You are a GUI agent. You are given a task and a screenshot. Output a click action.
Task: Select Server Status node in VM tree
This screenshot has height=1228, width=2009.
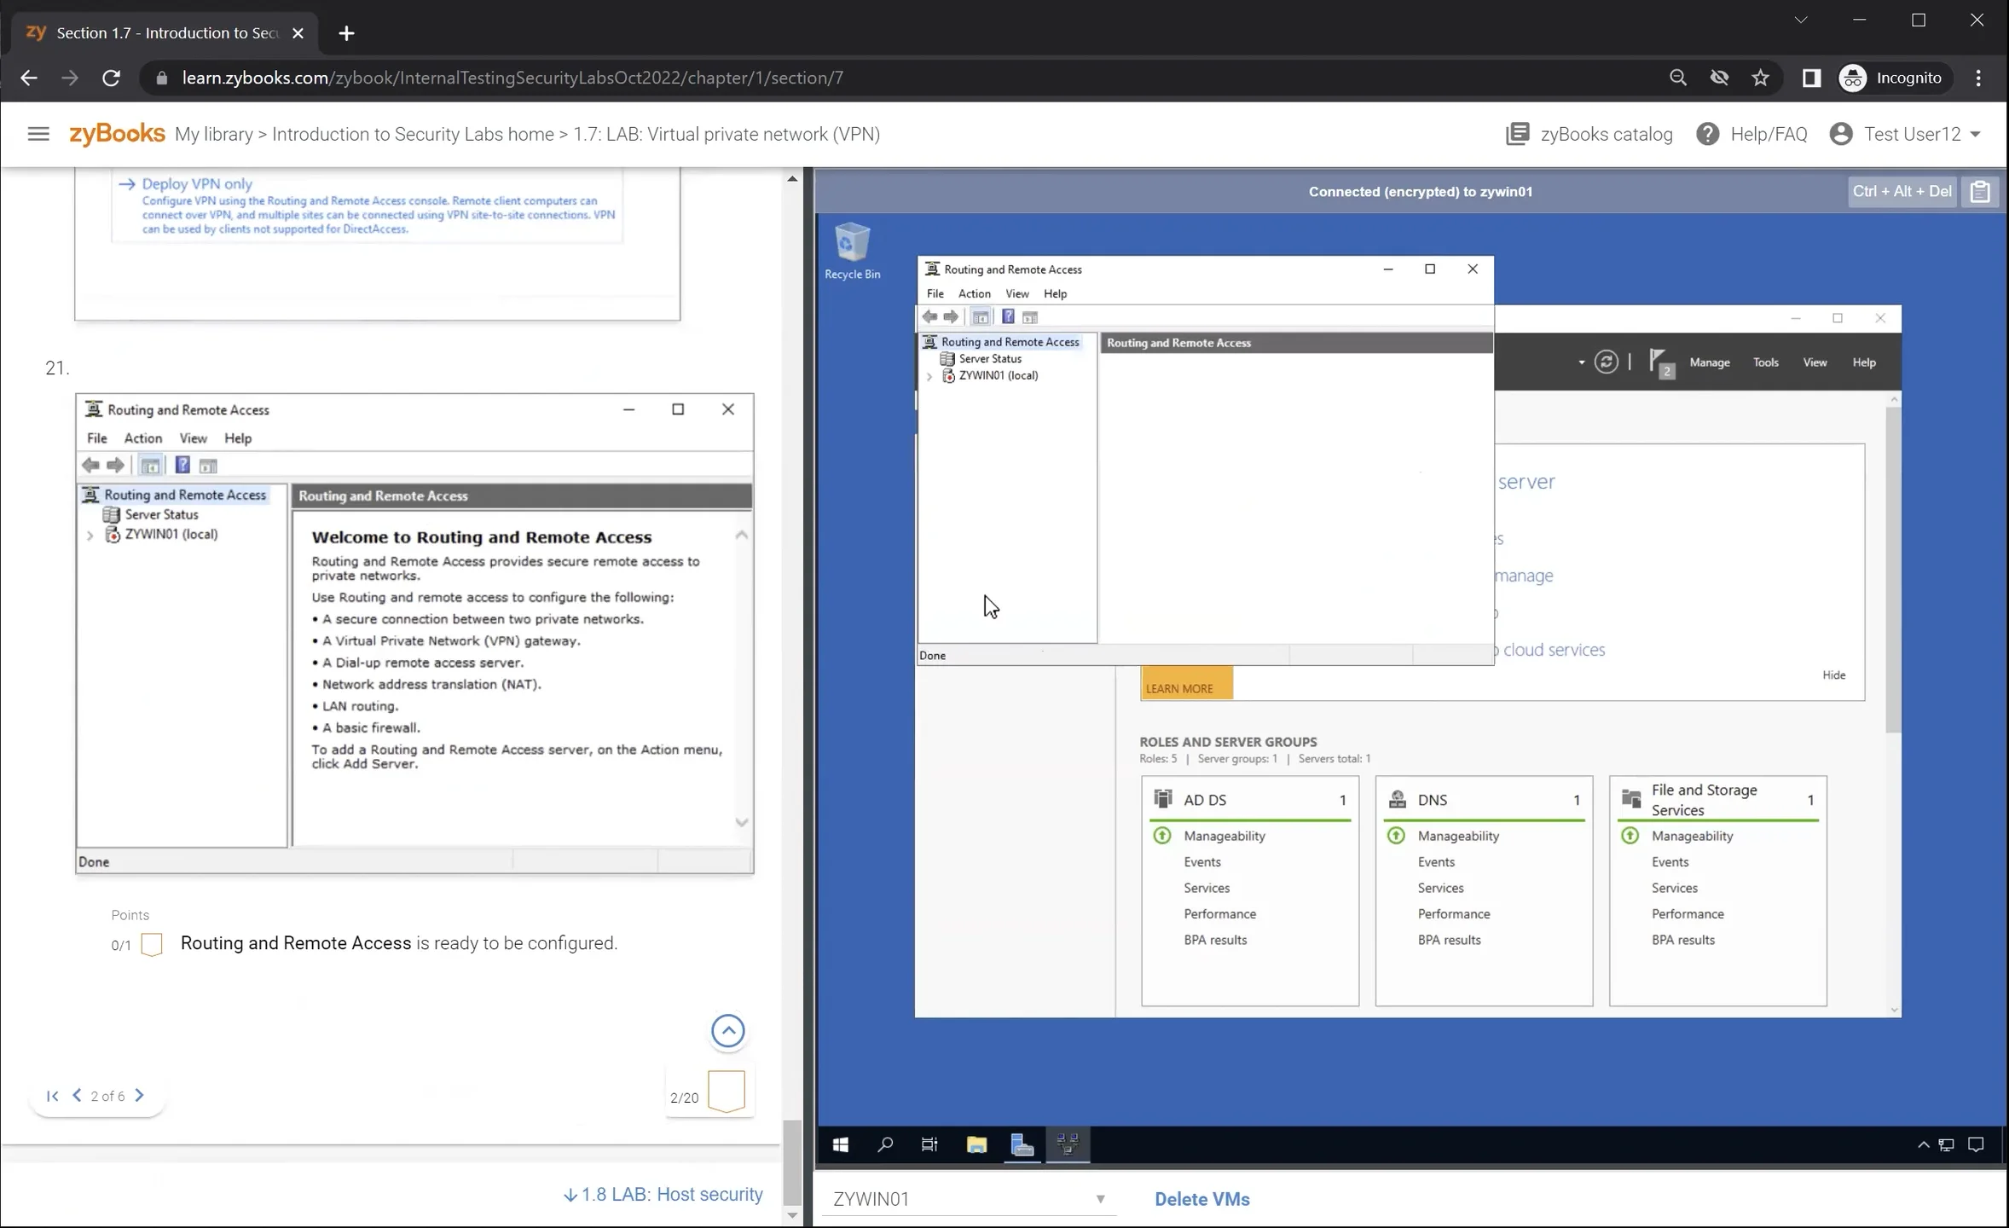[989, 359]
